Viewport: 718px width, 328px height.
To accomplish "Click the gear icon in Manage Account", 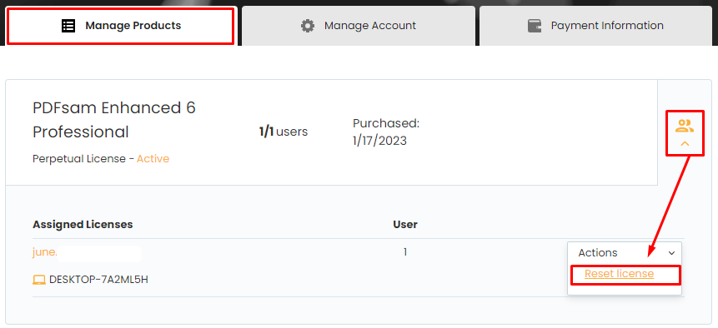I will (308, 26).
